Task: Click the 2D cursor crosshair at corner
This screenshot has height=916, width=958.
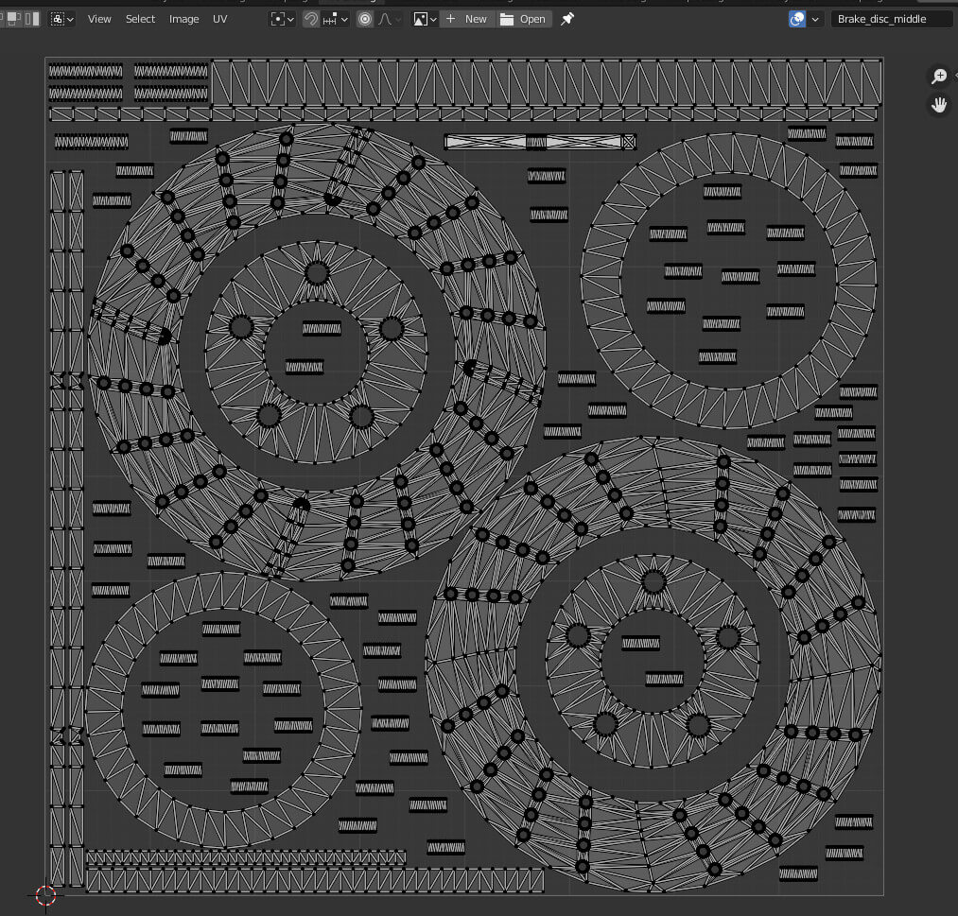Action: tap(45, 894)
